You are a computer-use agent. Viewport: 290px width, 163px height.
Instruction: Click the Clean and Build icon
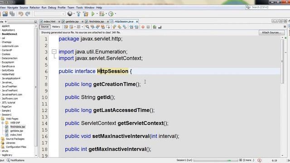(x=86, y=14)
